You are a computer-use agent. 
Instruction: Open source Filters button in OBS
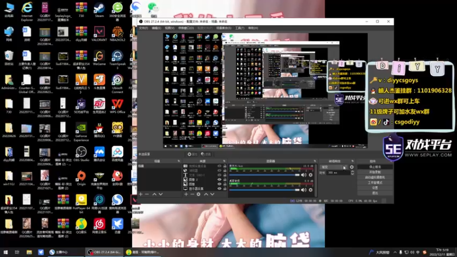tap(206, 154)
